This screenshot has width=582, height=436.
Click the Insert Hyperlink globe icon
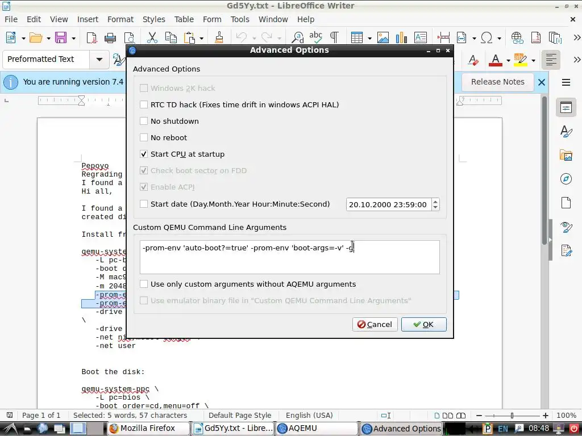[x=517, y=37]
